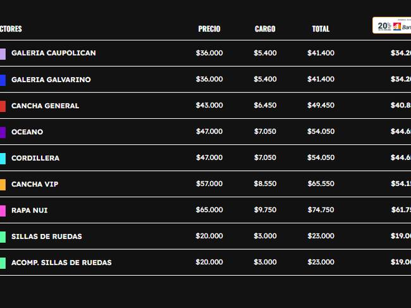Select the Acomp. Sillas de Ruedas label

coord(61,262)
